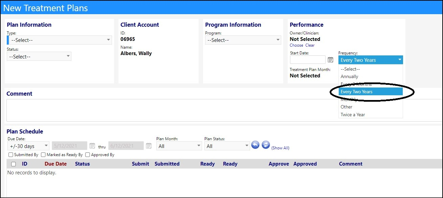This screenshot has height=198, width=443.
Task: Sort by the Status column header
Action: coord(83,164)
